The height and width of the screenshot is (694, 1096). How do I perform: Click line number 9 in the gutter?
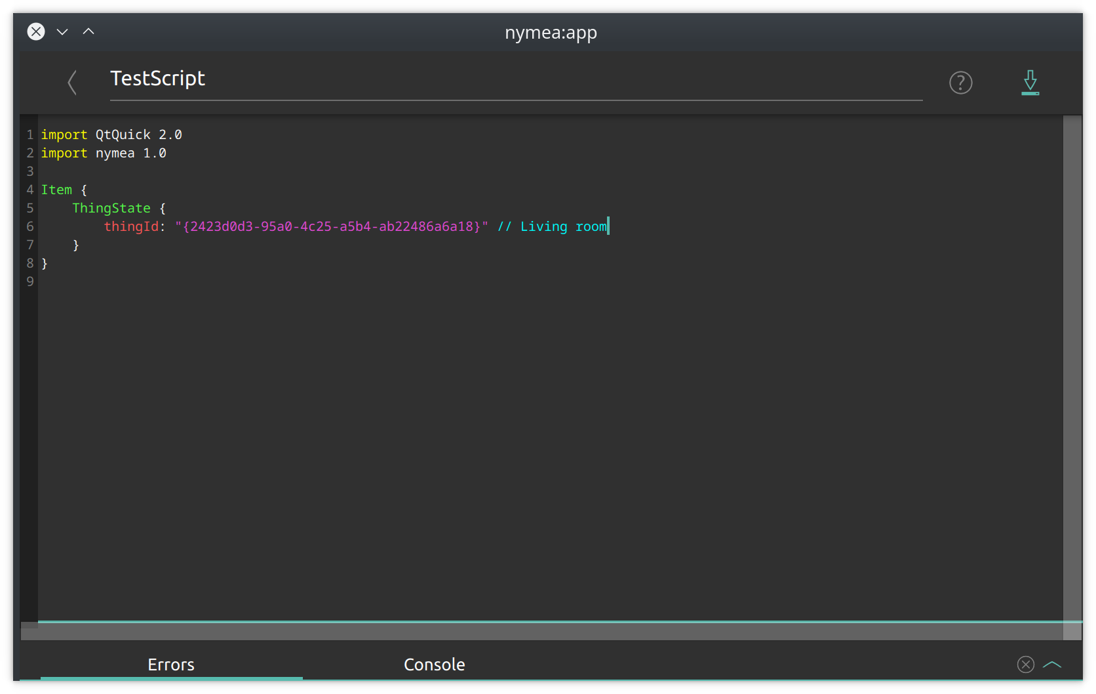coord(30,281)
